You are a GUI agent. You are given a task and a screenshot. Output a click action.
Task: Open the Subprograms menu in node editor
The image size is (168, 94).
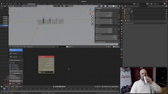pos(30,47)
